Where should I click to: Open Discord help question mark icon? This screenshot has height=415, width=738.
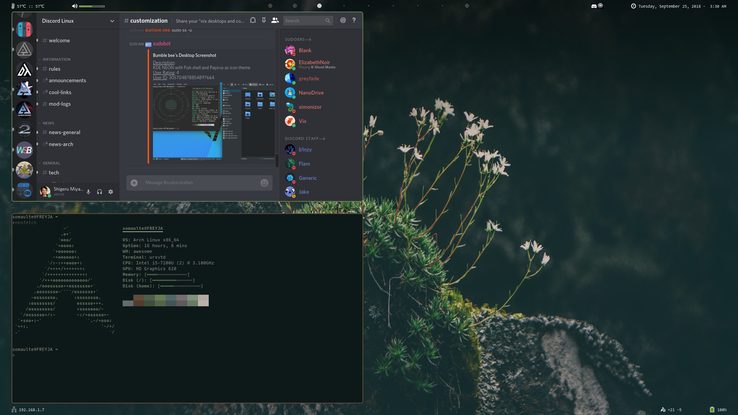tap(354, 20)
